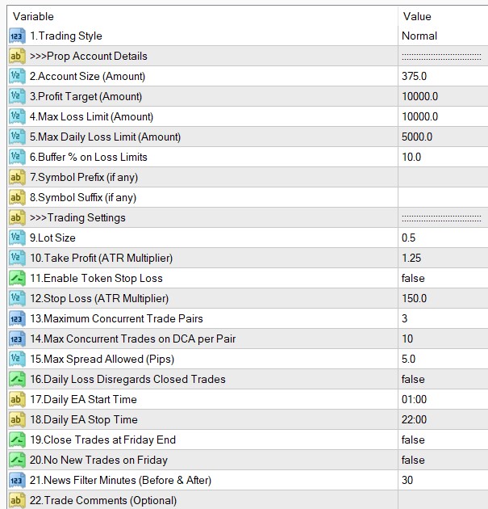Click the string icon beside Symbol Prefix
Screen dimensions: 488x509
coord(17,177)
